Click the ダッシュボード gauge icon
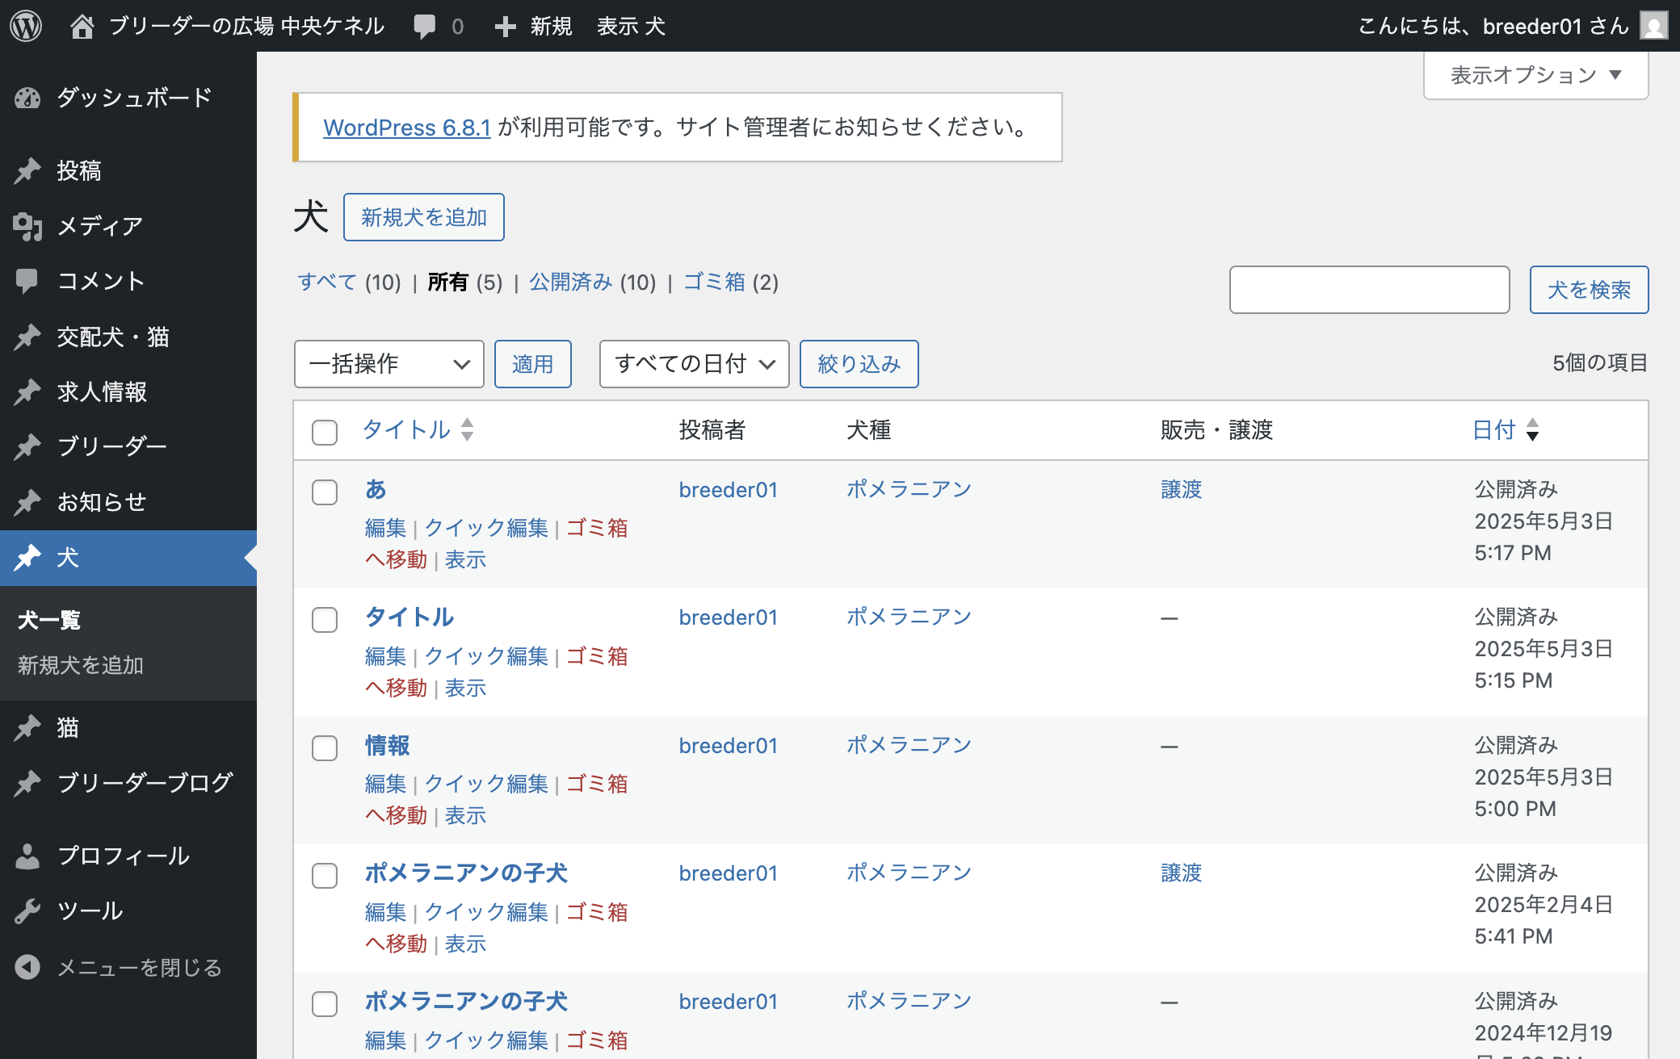 [x=27, y=98]
